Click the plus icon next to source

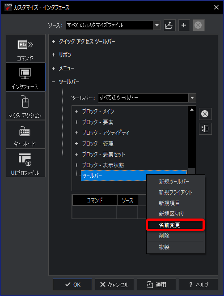(x=184, y=25)
